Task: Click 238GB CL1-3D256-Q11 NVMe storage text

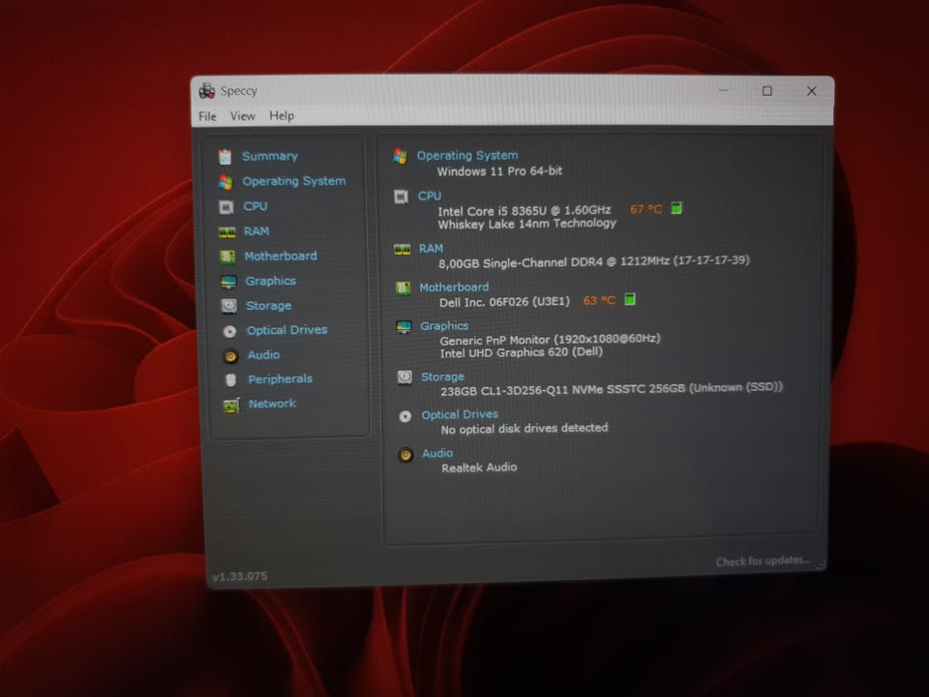Action: click(612, 389)
